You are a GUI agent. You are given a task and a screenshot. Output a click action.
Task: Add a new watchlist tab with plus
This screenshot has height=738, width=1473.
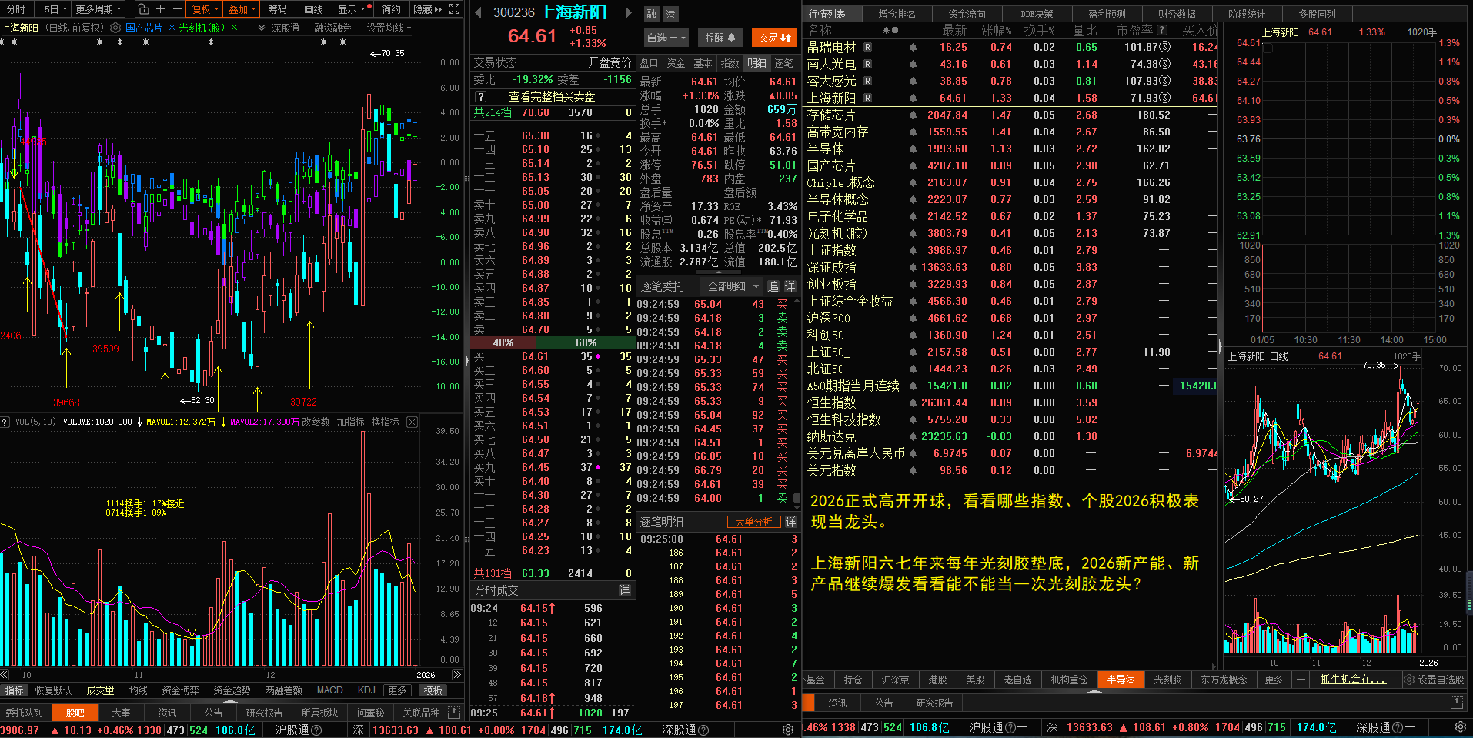point(1301,679)
